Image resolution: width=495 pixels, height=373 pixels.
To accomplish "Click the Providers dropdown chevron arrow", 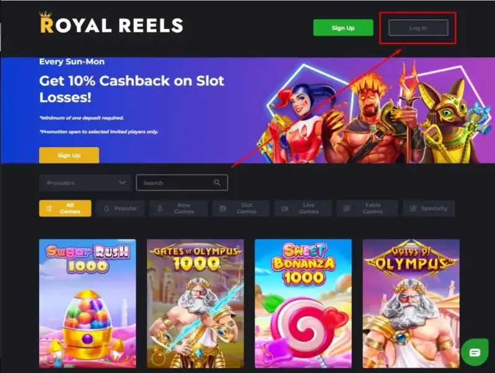I will [x=122, y=182].
